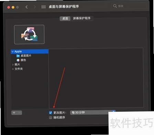
Task: Enable the 随机顺序 checkbox
Action: coord(51,118)
